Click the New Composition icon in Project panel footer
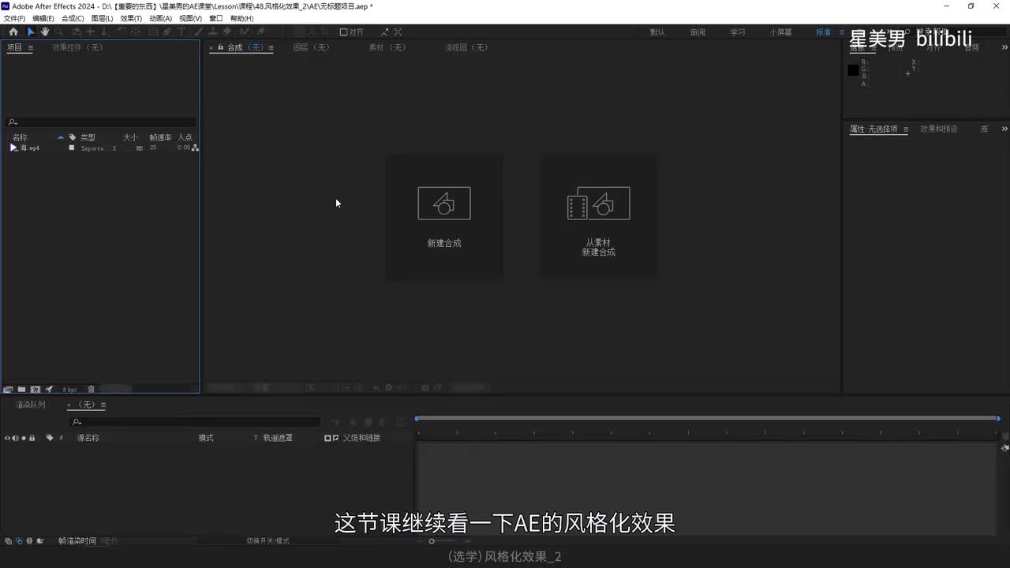The image size is (1010, 568). point(36,389)
